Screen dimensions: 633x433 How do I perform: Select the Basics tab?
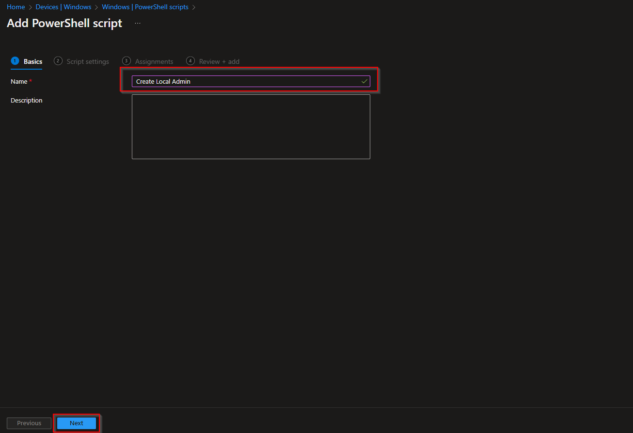[x=33, y=61]
